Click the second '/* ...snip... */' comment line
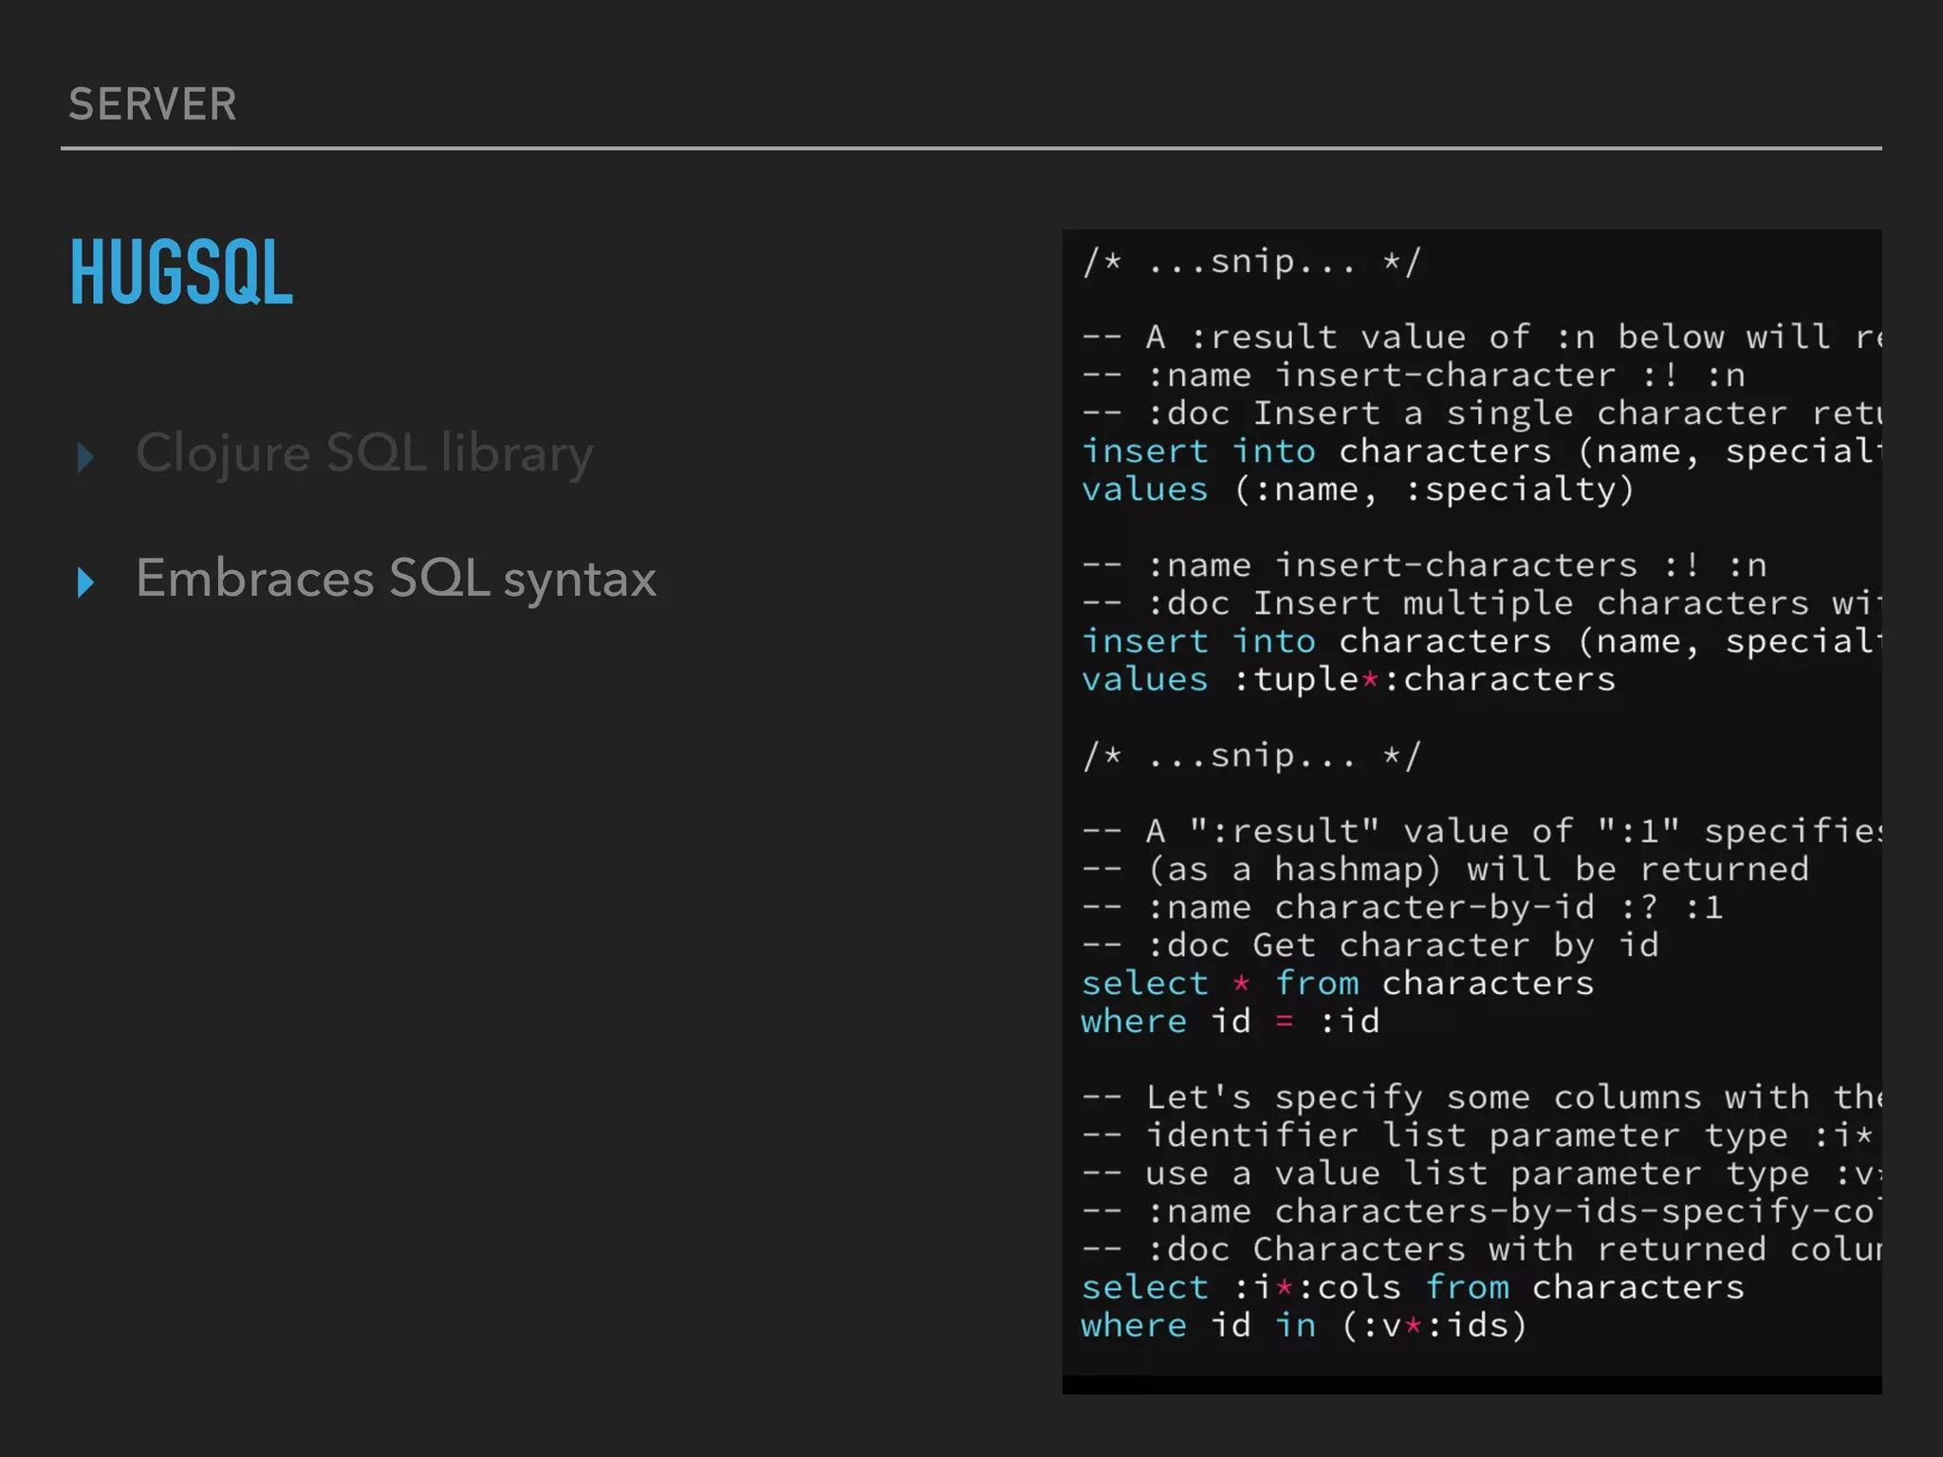Screen dimensions: 1943x1457 tap(1251, 756)
